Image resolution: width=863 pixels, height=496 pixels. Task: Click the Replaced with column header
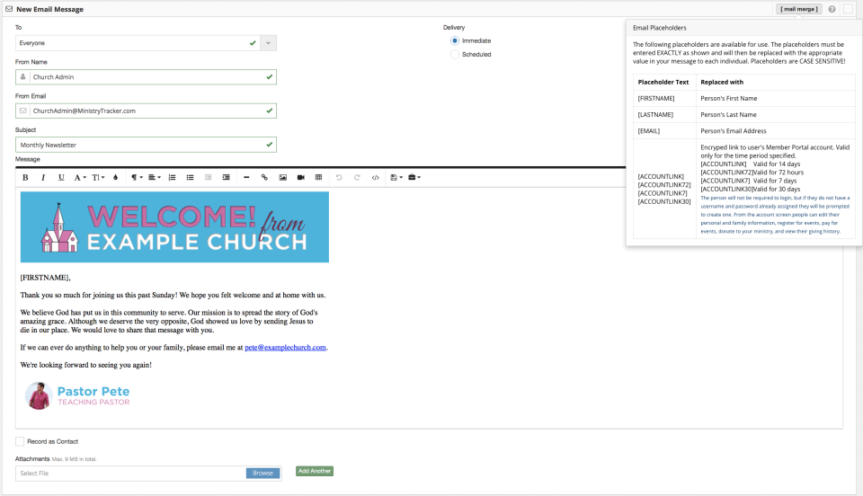pyautogui.click(x=776, y=82)
